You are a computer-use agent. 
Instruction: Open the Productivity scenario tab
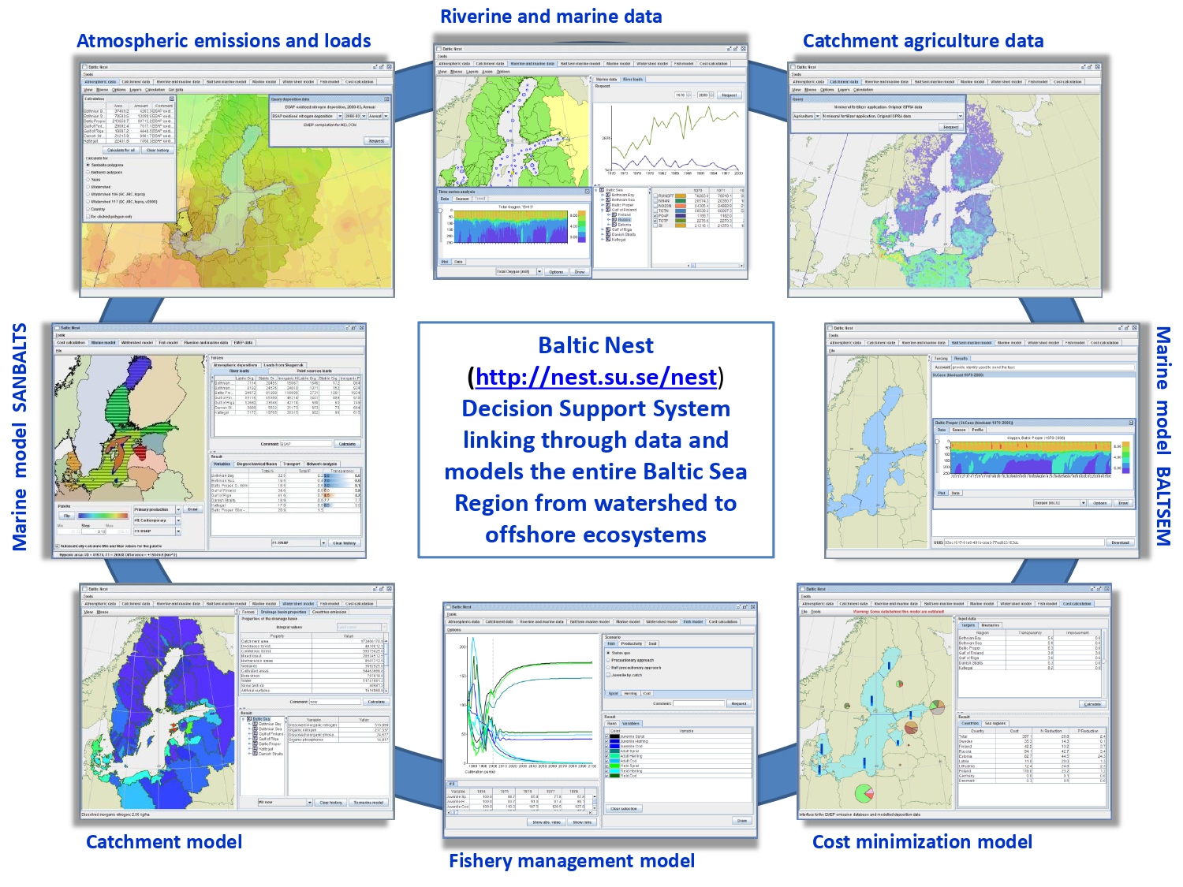pyautogui.click(x=632, y=644)
